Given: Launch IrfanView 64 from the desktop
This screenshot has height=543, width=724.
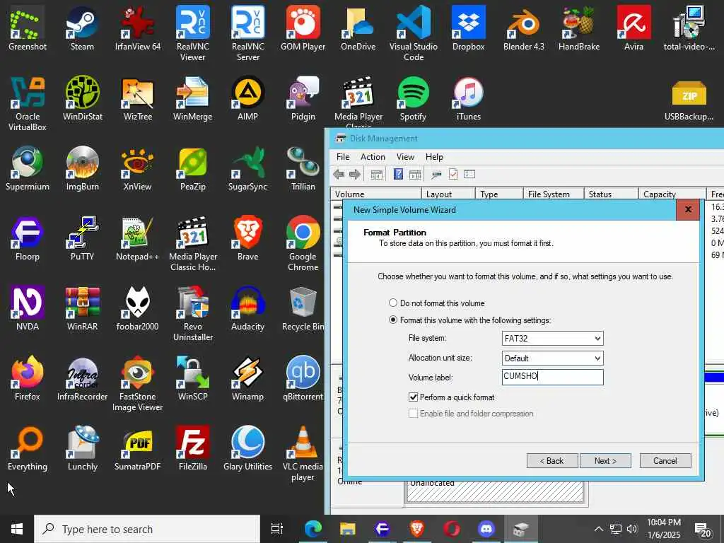Looking at the screenshot, I should (138, 28).
